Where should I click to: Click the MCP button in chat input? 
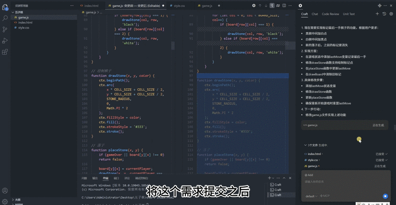325,196
